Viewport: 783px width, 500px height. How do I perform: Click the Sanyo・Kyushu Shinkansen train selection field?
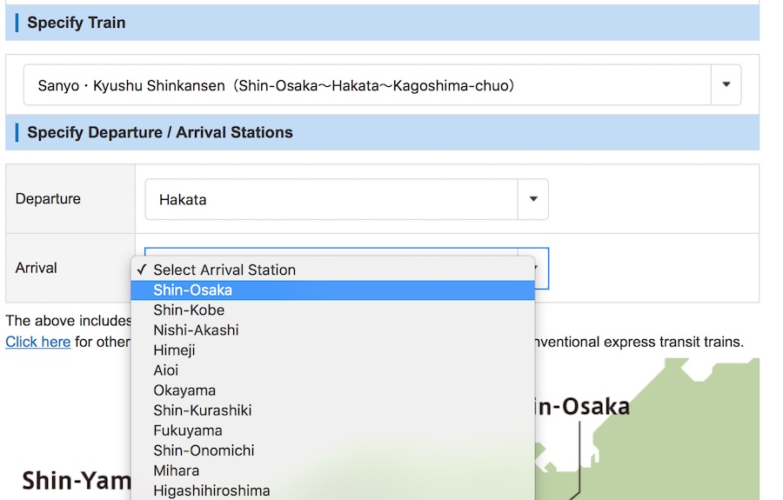366,85
